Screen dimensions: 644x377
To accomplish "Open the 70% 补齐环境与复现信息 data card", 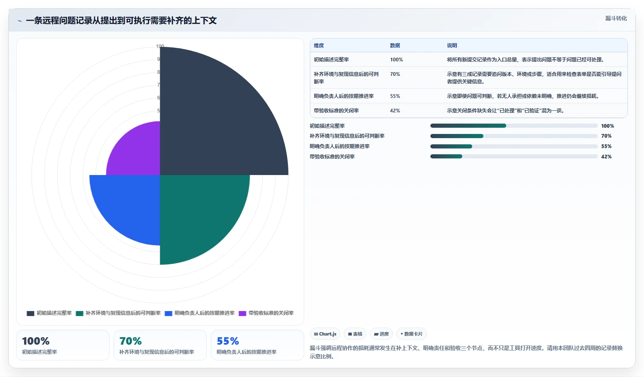I will click(160, 345).
